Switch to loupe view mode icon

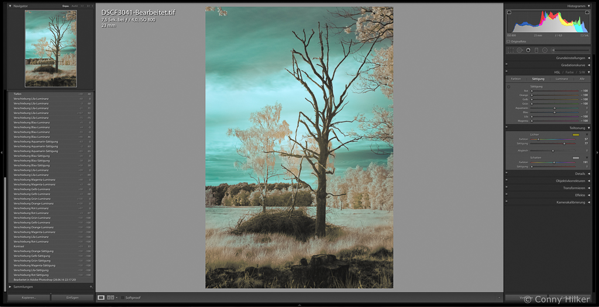point(101,298)
